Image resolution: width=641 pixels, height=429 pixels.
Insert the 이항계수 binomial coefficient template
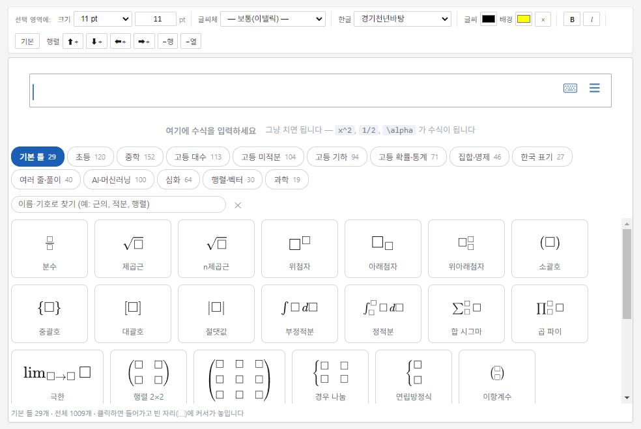(497, 377)
